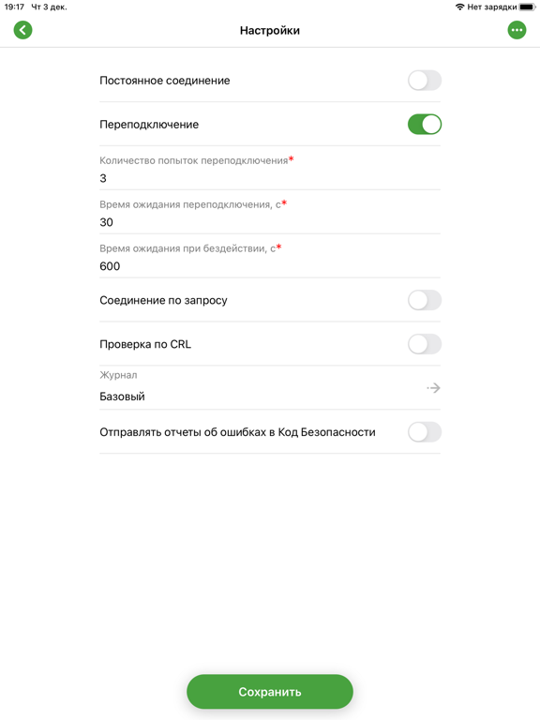This screenshot has width=540, height=720.
Task: Edit the reconnection attempts field value 3
Action: (x=270, y=178)
